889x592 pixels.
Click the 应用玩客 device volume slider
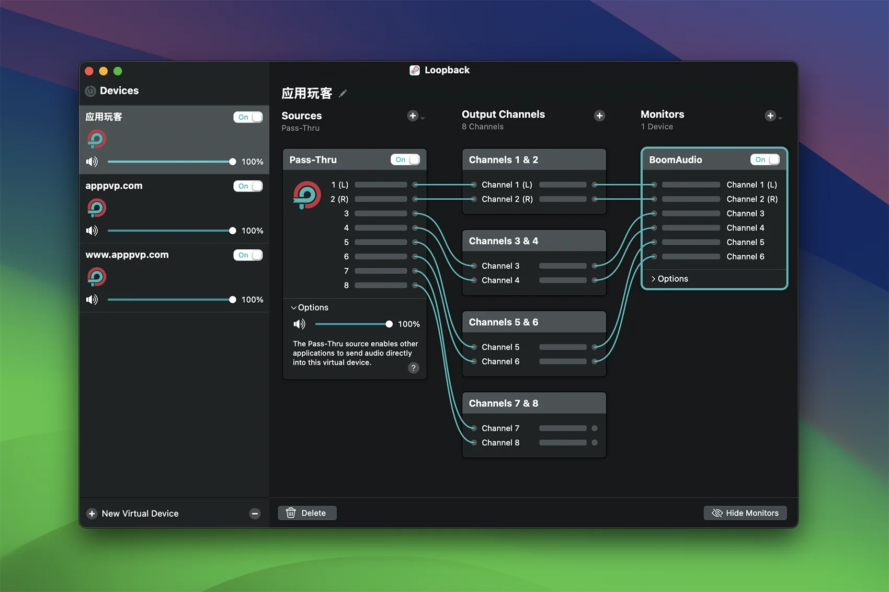click(x=171, y=162)
